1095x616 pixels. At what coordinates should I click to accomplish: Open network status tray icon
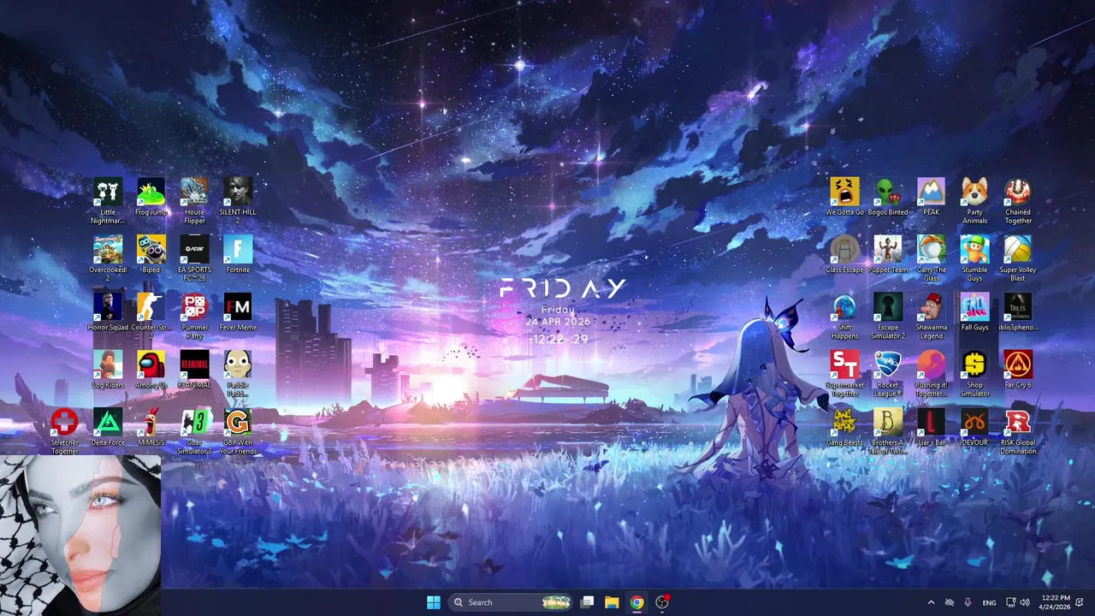point(1010,602)
